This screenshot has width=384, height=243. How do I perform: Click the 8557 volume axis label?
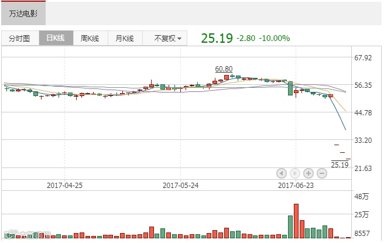[x=362, y=234]
